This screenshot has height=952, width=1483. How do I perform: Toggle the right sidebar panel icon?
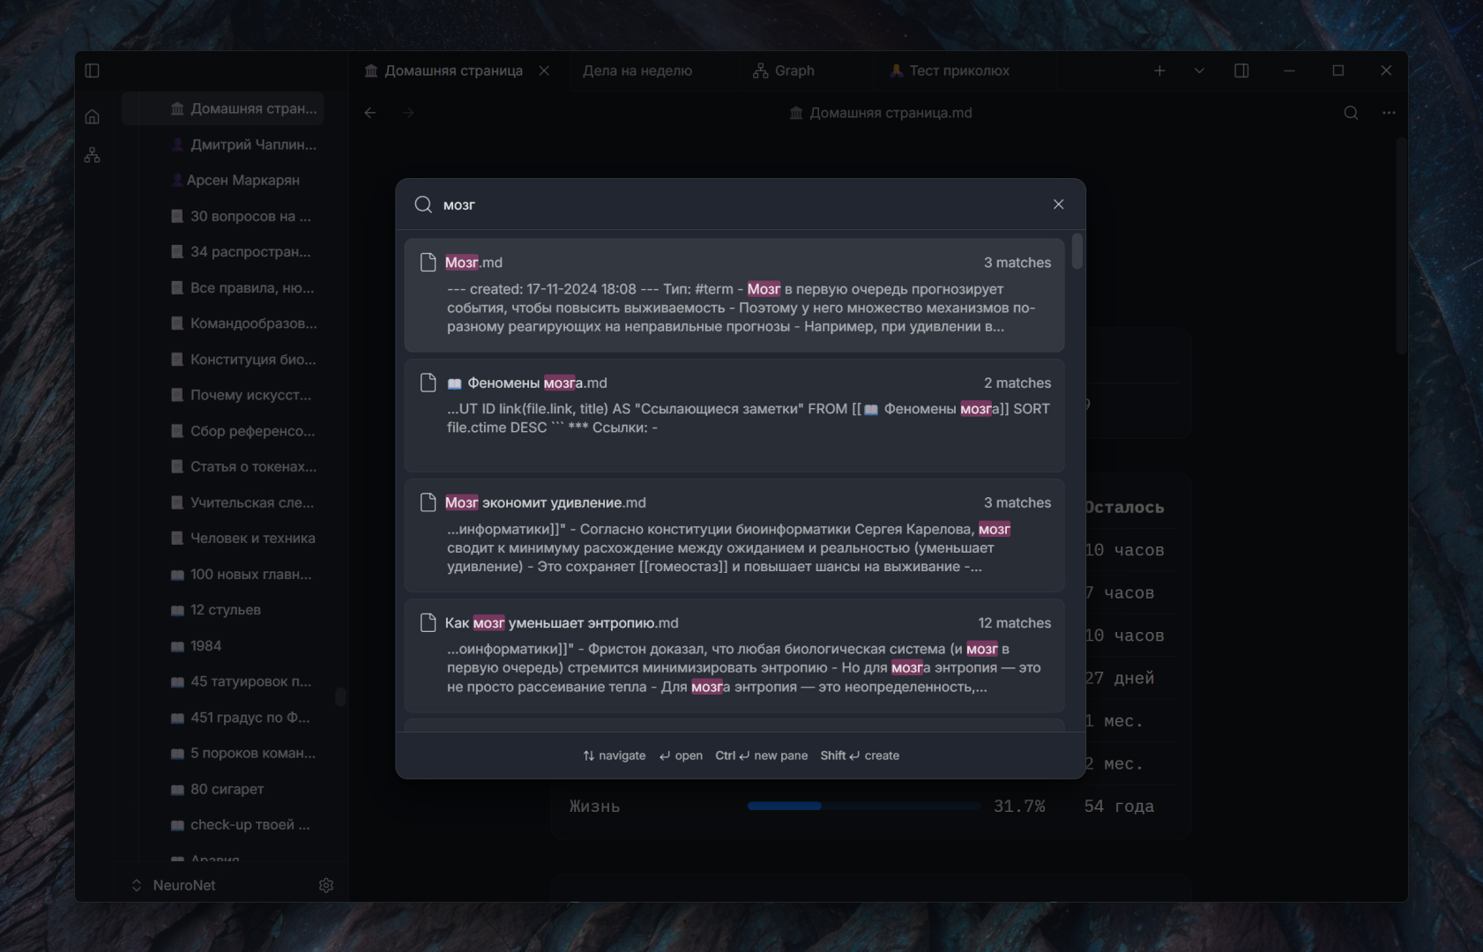[1241, 71]
